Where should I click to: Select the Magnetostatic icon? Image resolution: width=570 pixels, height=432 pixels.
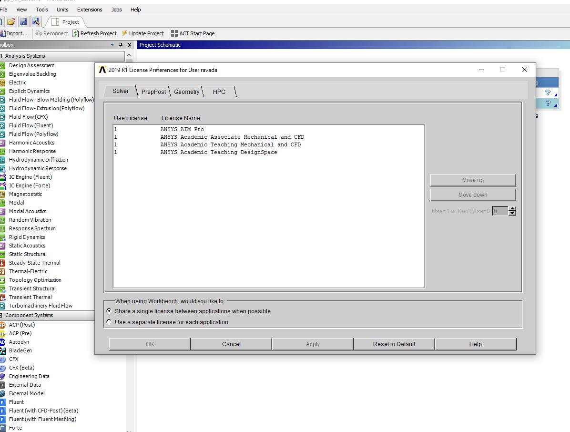point(2,194)
